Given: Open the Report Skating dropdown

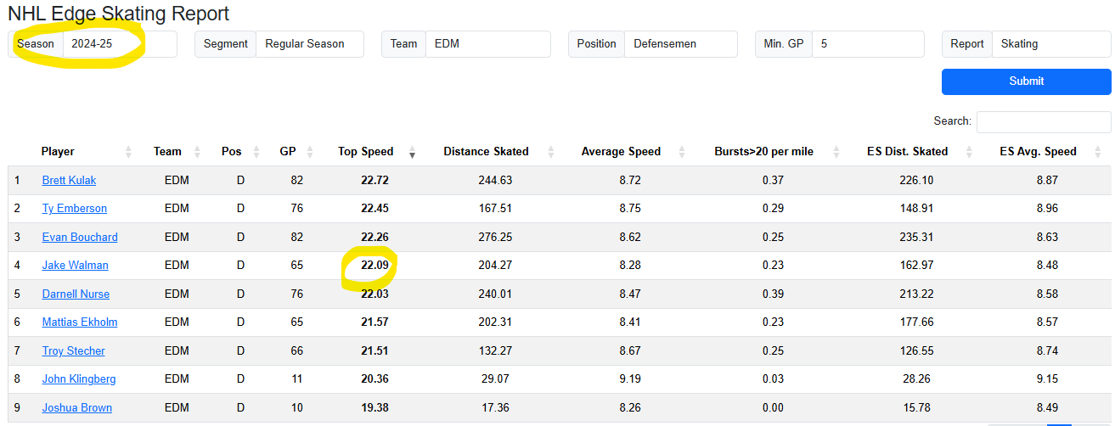Looking at the screenshot, I should click(1050, 44).
